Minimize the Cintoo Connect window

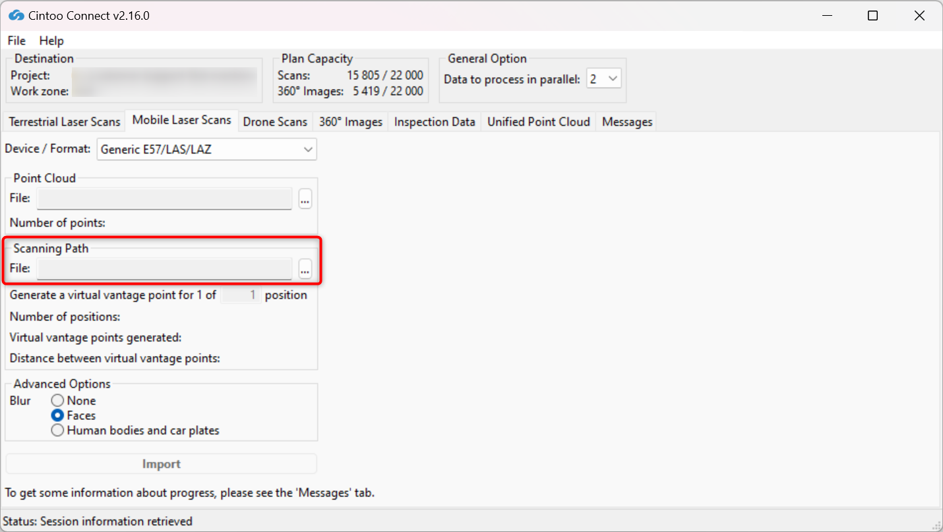click(x=826, y=16)
